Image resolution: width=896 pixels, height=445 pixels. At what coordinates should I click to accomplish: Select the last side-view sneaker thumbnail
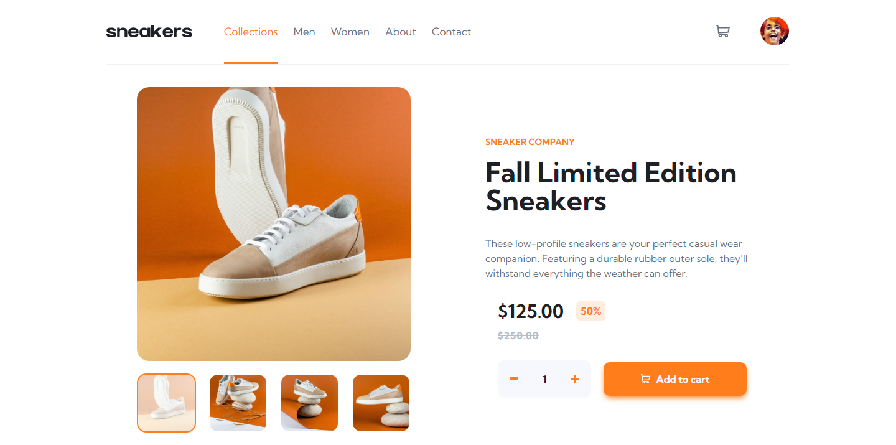pos(381,403)
